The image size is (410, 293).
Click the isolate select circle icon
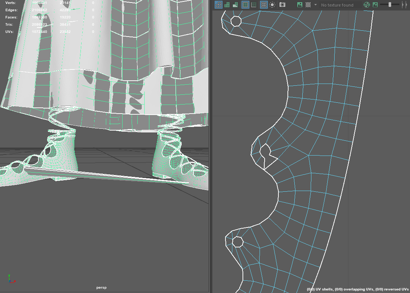272,5
